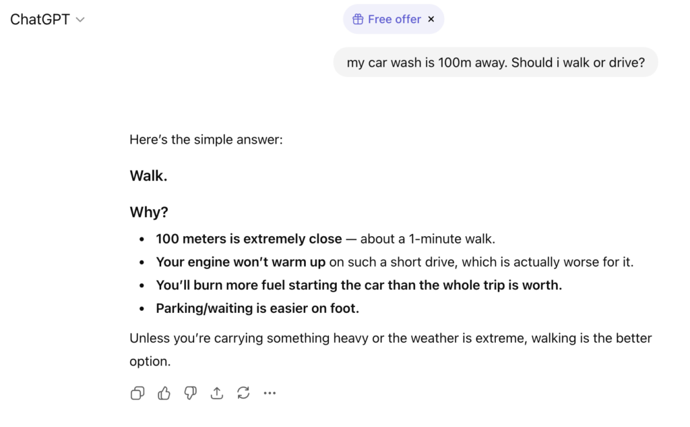Open the ChatGPT model selector dropdown
Viewport: 690px width, 427px height.
pos(47,19)
